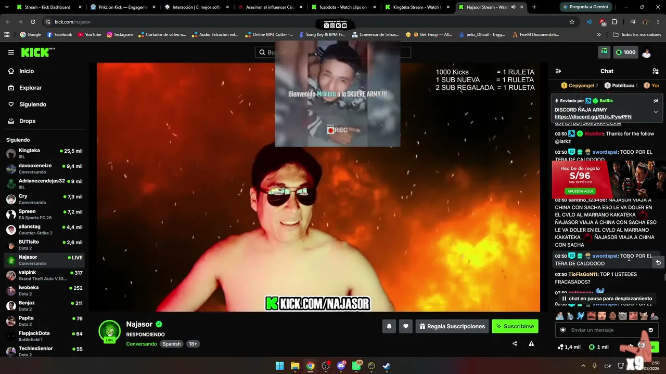This screenshot has height=374, width=666.
Task: Click the S/96 gift ad banner
Action: coord(608,179)
